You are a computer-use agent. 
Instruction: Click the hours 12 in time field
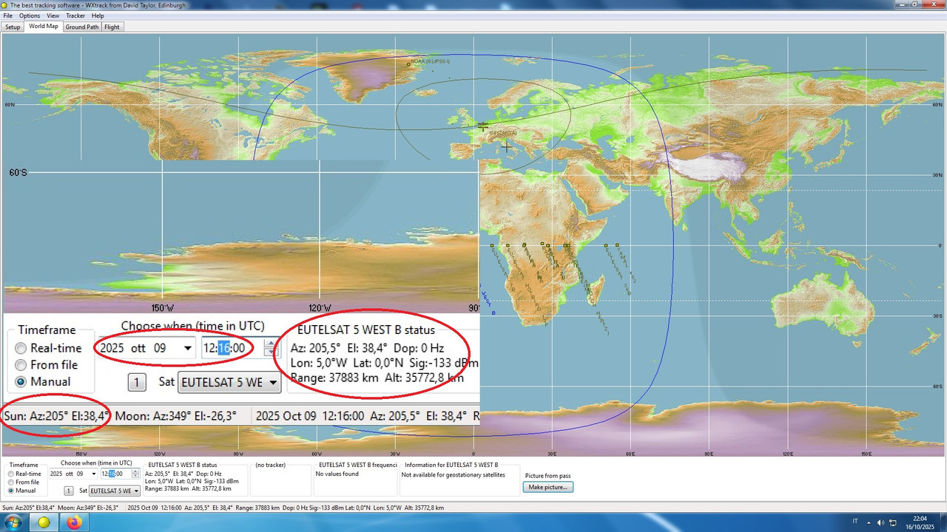[104, 474]
